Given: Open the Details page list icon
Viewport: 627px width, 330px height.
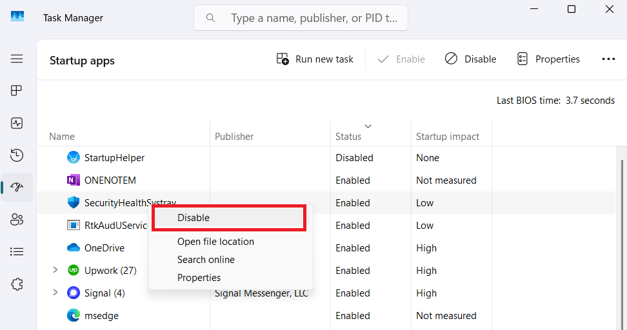Looking at the screenshot, I should tap(17, 252).
